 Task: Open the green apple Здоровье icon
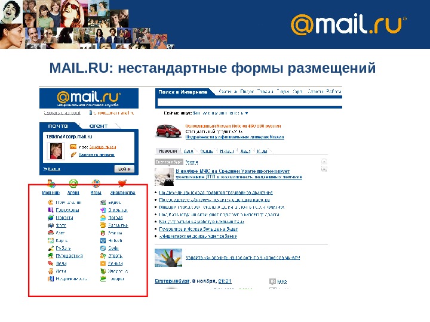click(x=103, y=271)
